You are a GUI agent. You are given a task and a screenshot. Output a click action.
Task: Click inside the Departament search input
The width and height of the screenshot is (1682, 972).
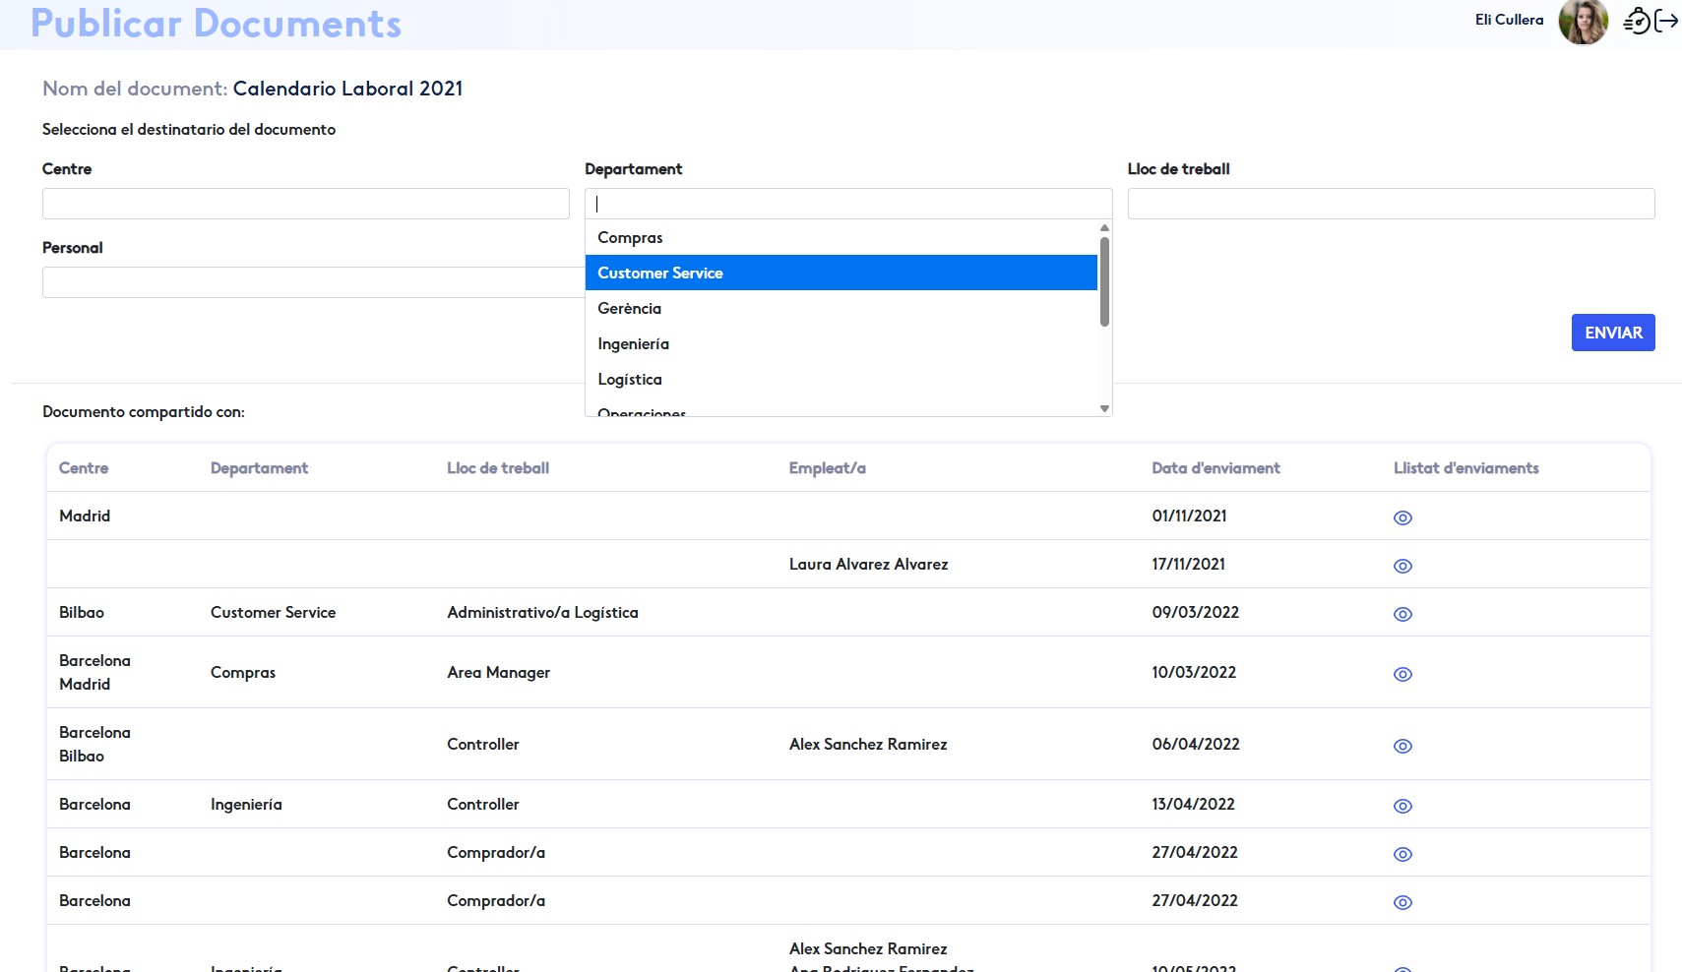(847, 204)
